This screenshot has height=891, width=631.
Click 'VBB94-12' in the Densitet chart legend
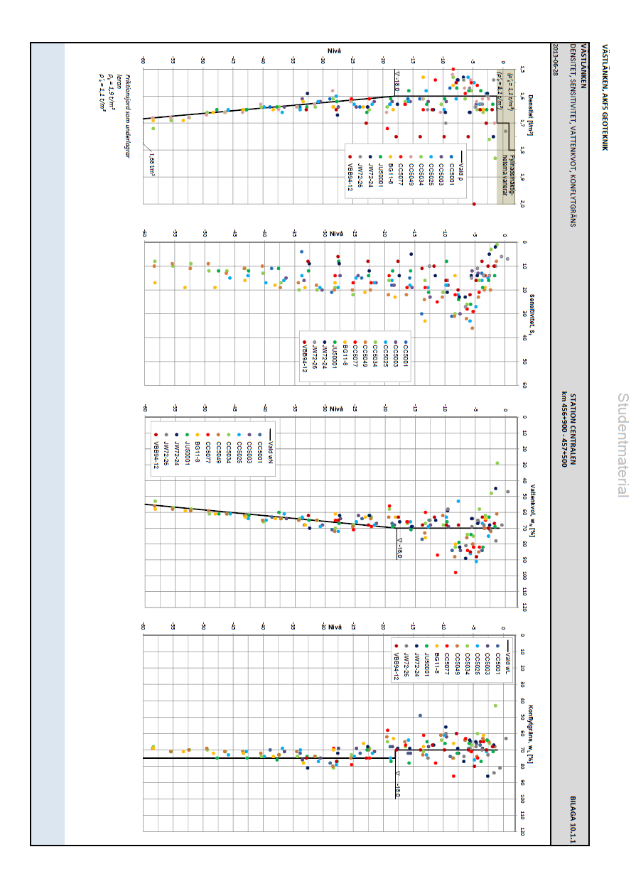point(350,174)
